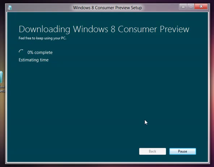Click the "Windows 8 Consumer Preview Setup" title text
The width and height of the screenshot is (214, 167).
(x=108, y=8)
